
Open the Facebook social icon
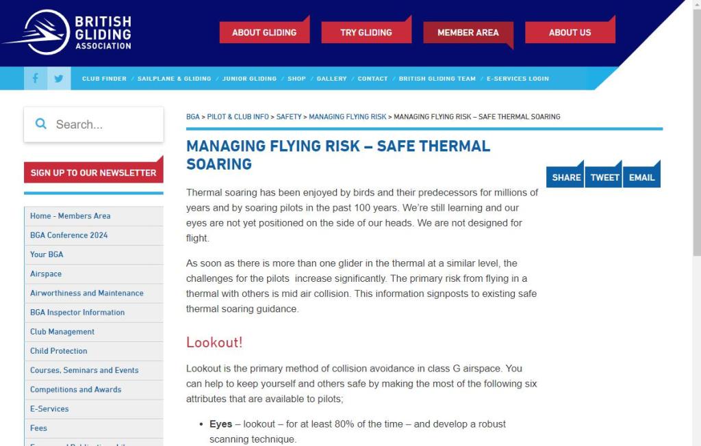tap(36, 78)
